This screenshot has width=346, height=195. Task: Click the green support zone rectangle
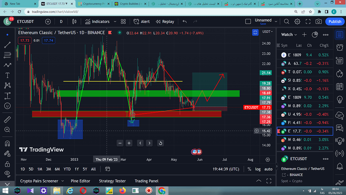(x=149, y=93)
